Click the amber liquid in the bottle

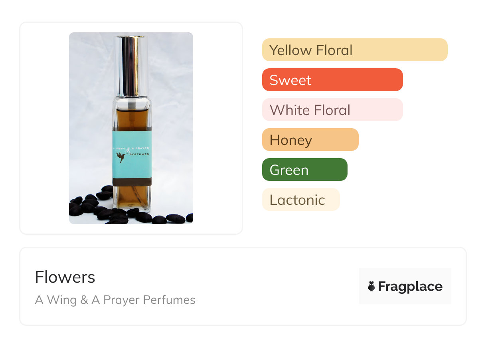132,118
